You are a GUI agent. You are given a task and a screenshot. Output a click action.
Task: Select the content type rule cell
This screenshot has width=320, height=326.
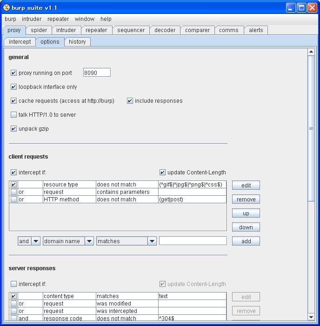pyautogui.click(x=69, y=296)
